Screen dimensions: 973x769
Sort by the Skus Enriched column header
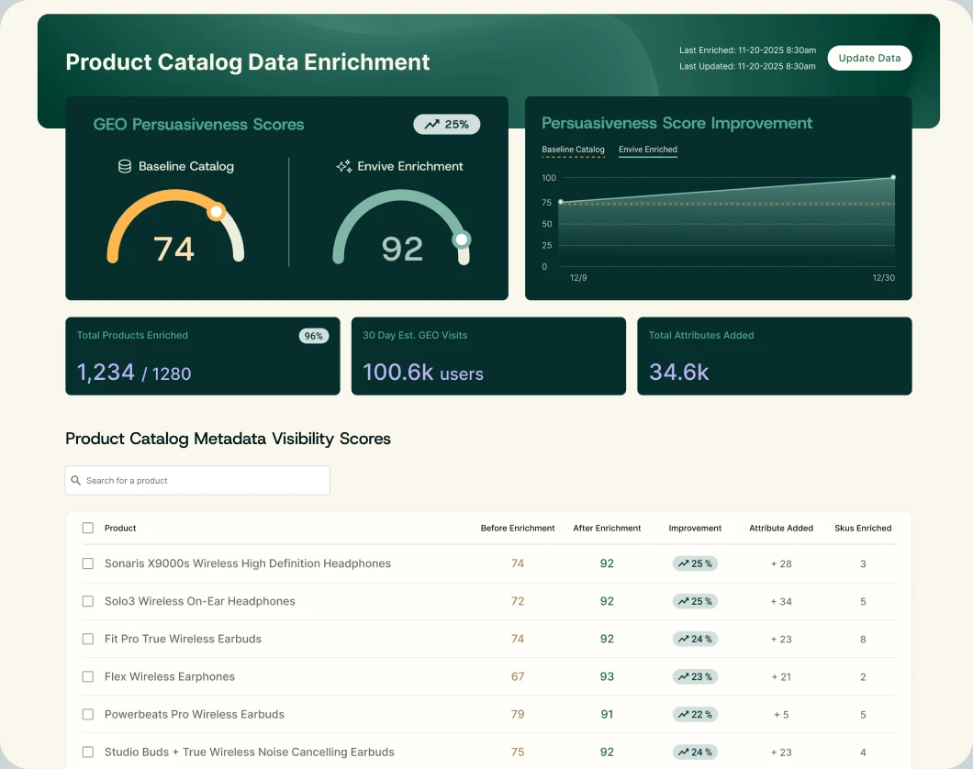point(862,529)
